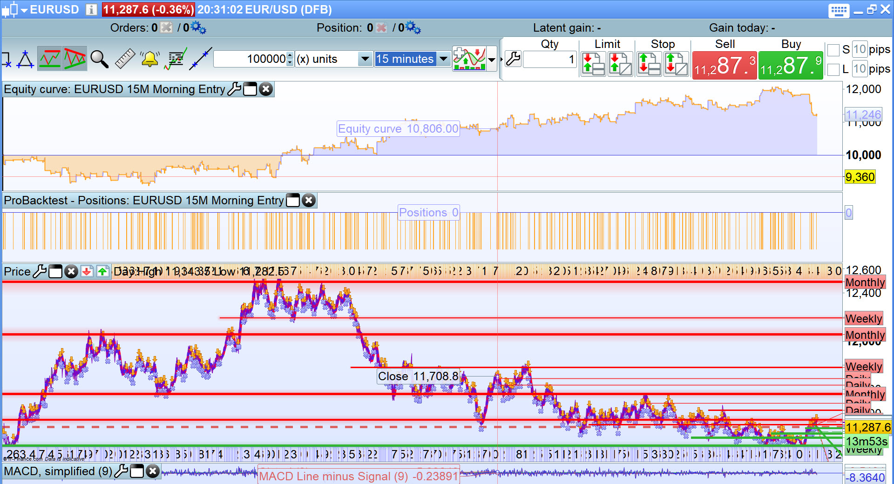Maximize the MACD simplified panel
894x484 pixels.
[137, 471]
